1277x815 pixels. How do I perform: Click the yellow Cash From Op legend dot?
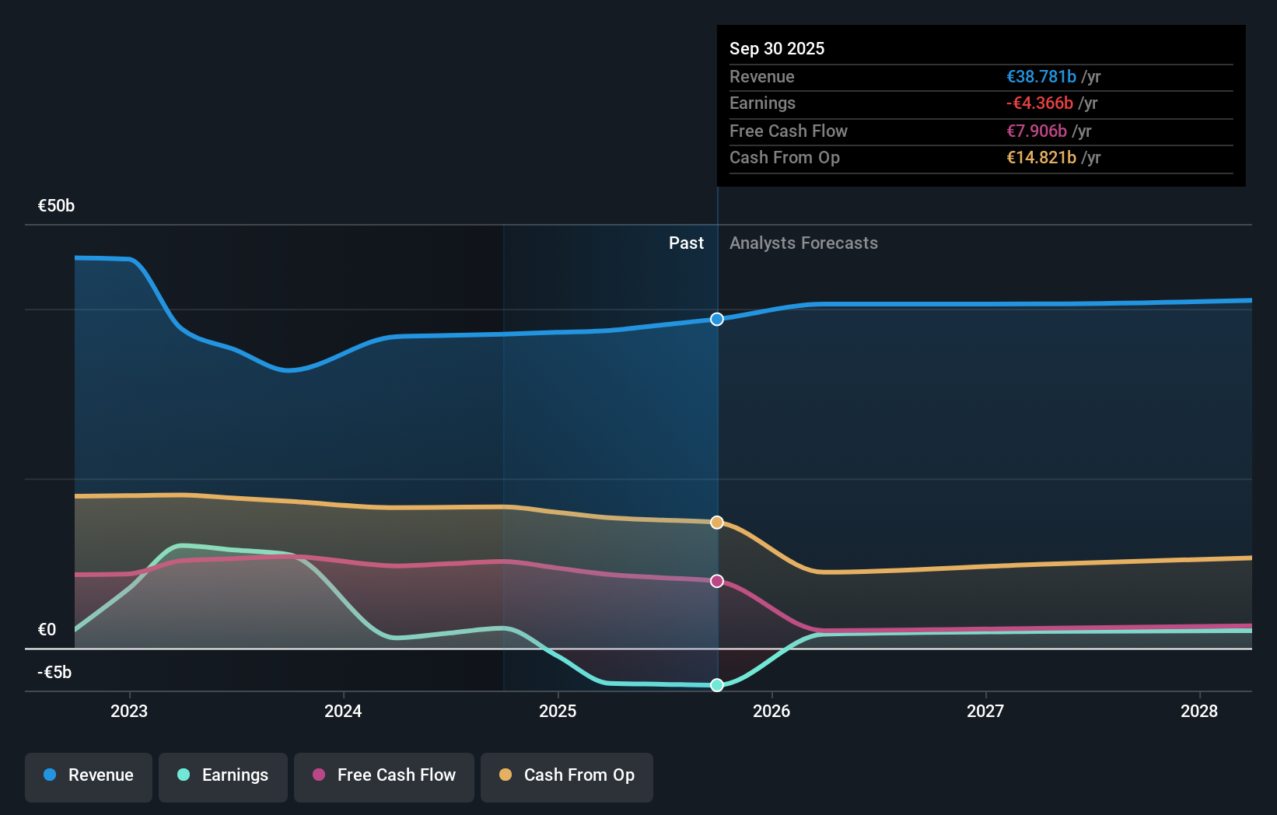(x=506, y=775)
